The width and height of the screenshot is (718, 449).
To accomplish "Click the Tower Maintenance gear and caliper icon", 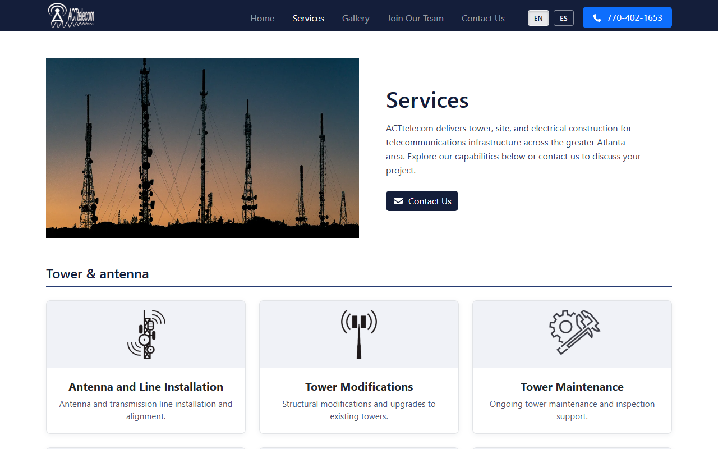I will pyautogui.click(x=574, y=332).
